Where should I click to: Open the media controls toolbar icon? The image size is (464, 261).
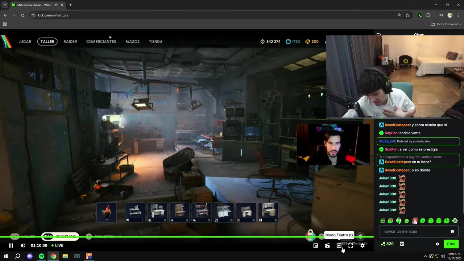pyautogui.click(x=441, y=15)
